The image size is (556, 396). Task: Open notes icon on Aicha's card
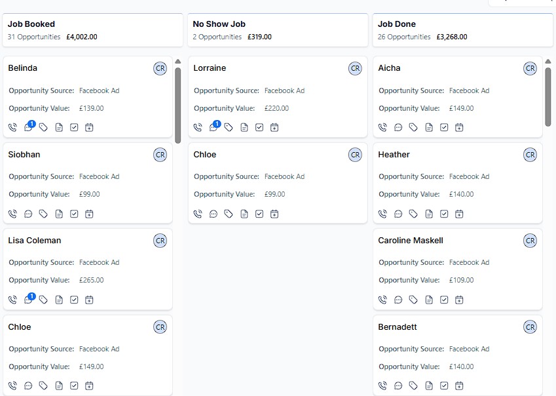pyautogui.click(x=429, y=127)
